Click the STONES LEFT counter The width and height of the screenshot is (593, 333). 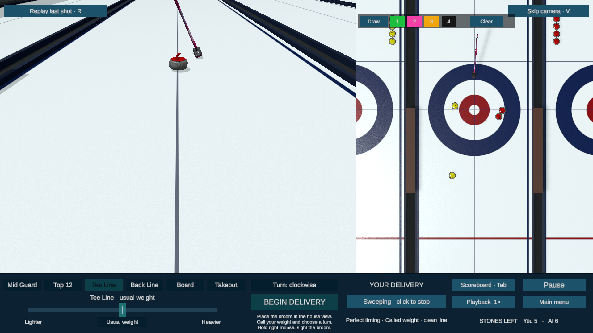519,321
